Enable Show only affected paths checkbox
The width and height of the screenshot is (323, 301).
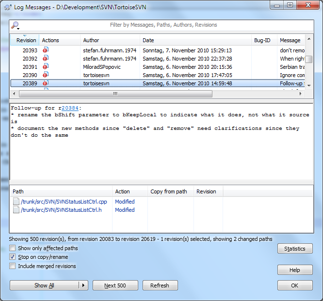pyautogui.click(x=13, y=248)
